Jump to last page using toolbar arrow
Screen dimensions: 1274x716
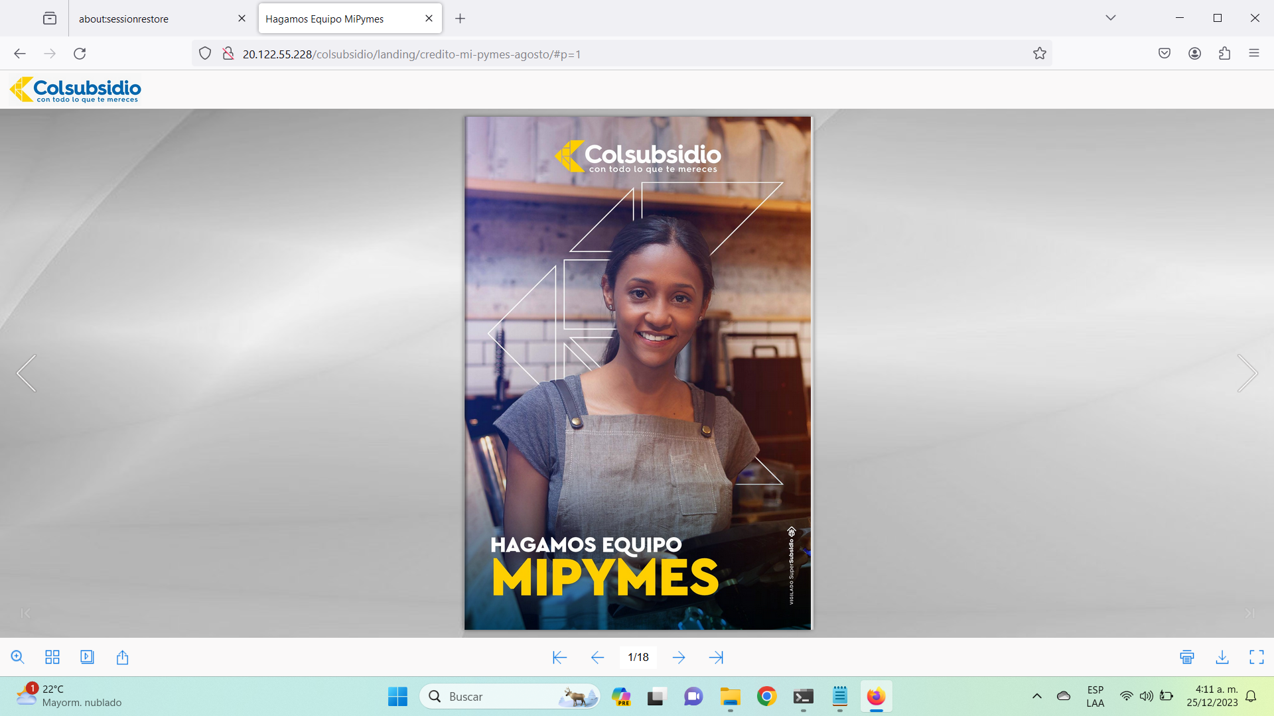716,657
